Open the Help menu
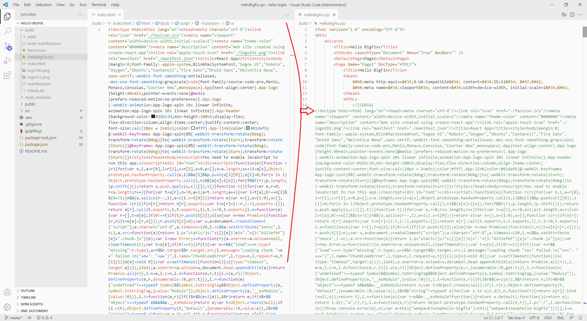The height and width of the screenshot is (321, 587). 115,5
